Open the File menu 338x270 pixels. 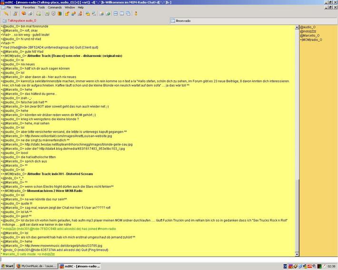(9, 7)
